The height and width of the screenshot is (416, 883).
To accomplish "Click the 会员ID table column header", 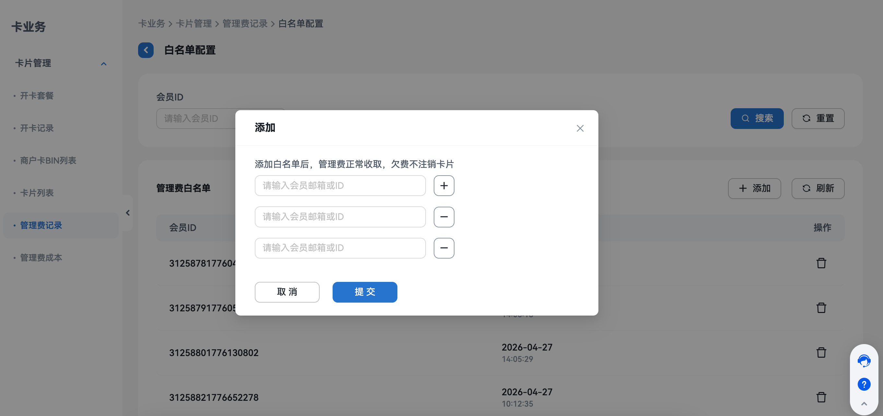I will (182, 227).
